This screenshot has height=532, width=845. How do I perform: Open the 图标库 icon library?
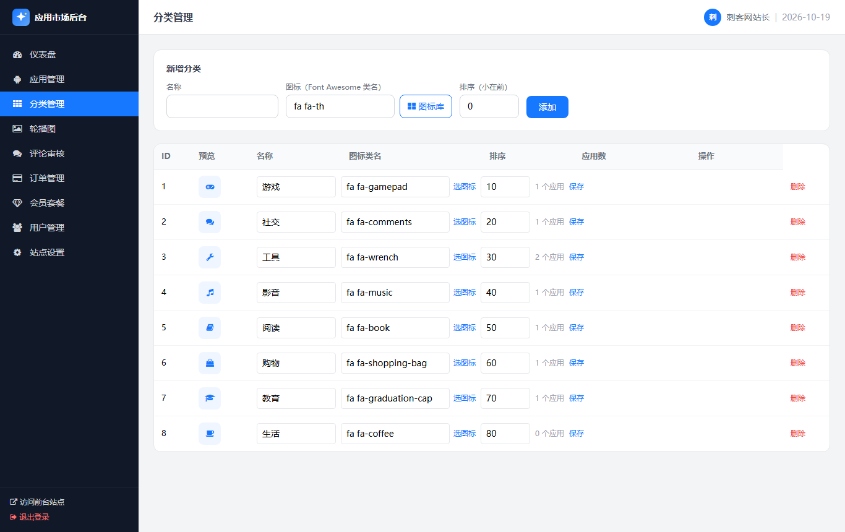426,106
